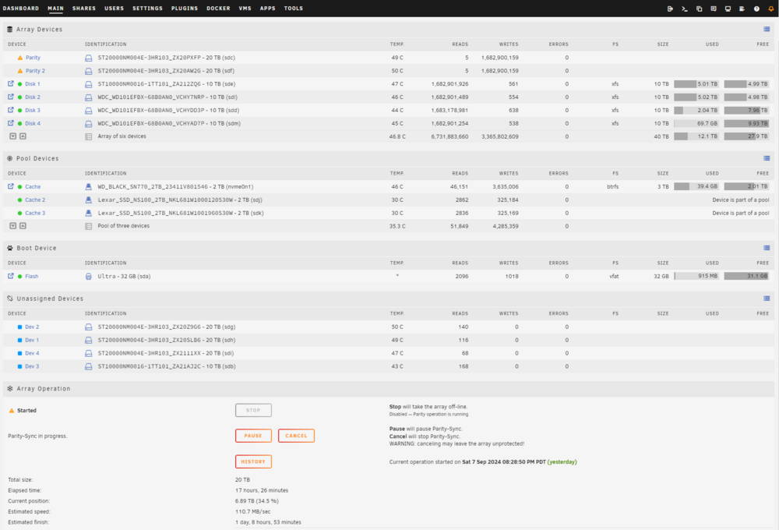This screenshot has height=530, width=779.
Task: Spin down all pool devices arrow icon
Action: click(x=13, y=226)
